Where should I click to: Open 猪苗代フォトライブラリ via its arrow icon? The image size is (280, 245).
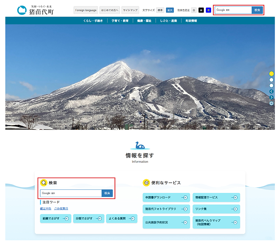pos(185,209)
